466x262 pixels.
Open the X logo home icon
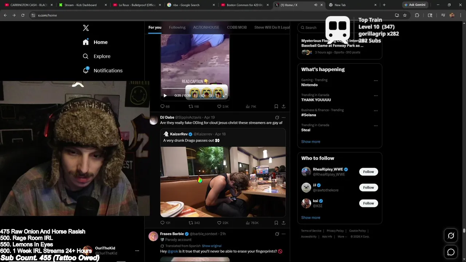pyautogui.click(x=86, y=28)
